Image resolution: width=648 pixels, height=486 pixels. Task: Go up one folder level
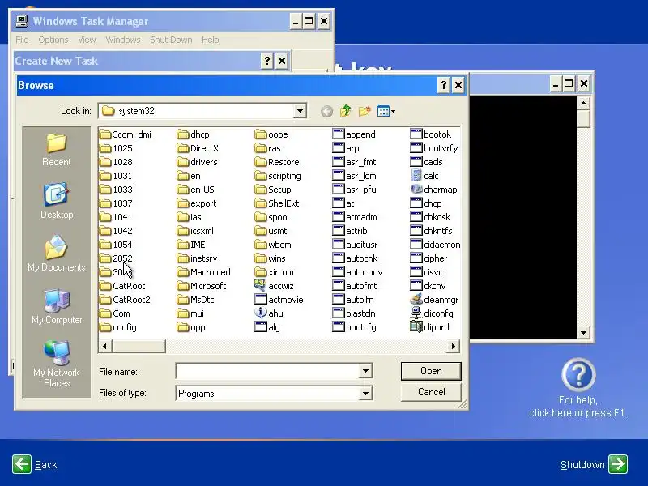(346, 111)
